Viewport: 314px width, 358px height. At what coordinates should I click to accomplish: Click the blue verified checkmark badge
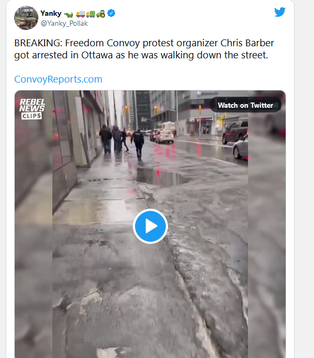click(111, 13)
